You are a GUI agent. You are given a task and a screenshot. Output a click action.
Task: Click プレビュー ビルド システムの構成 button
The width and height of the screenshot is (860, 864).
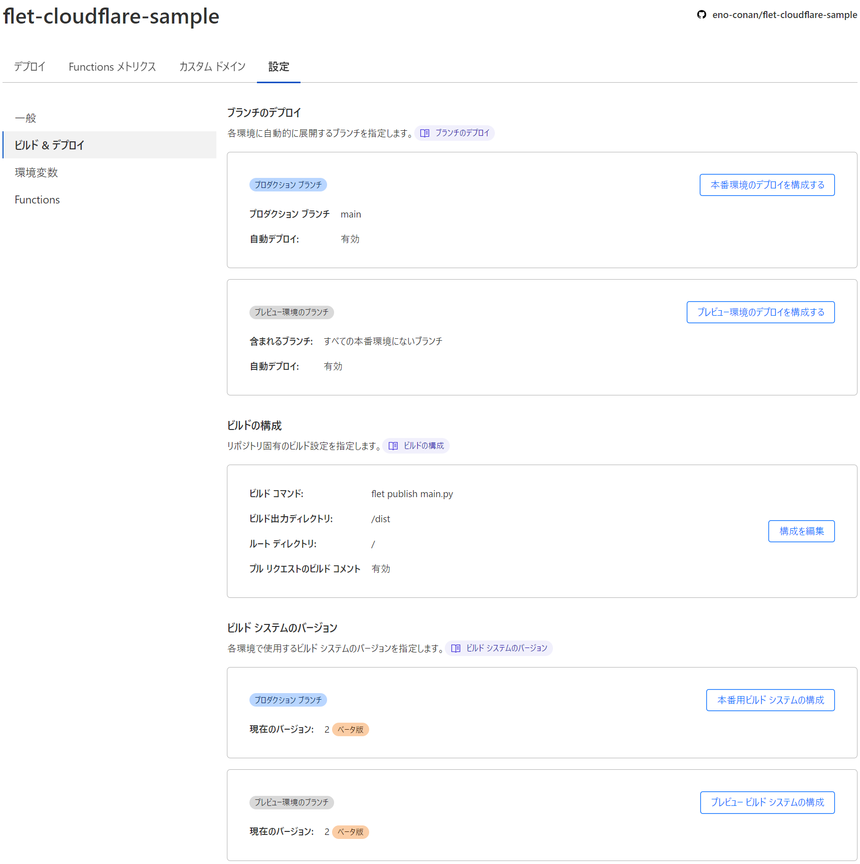point(767,802)
